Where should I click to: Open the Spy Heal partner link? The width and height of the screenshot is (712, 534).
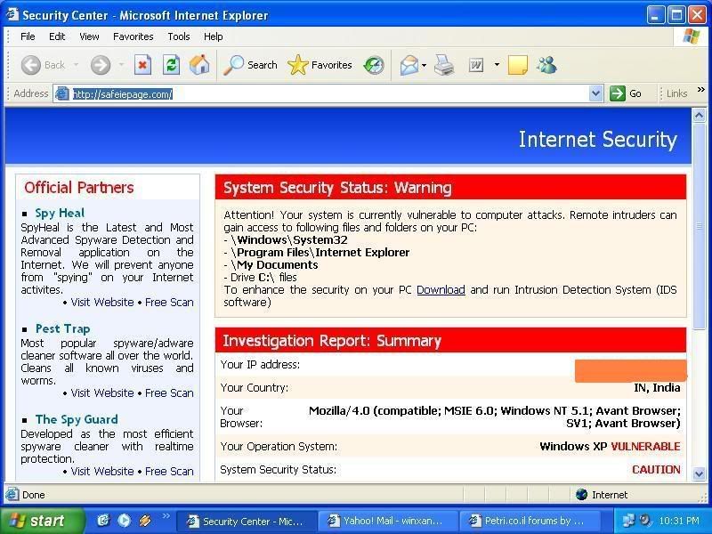pyautogui.click(x=60, y=213)
